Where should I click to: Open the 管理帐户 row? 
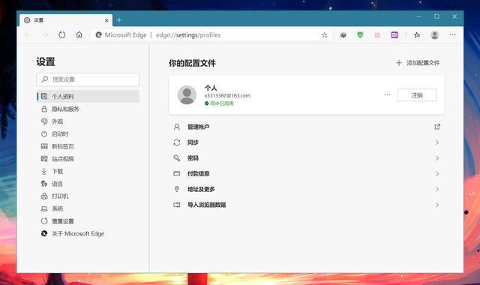[x=307, y=127]
